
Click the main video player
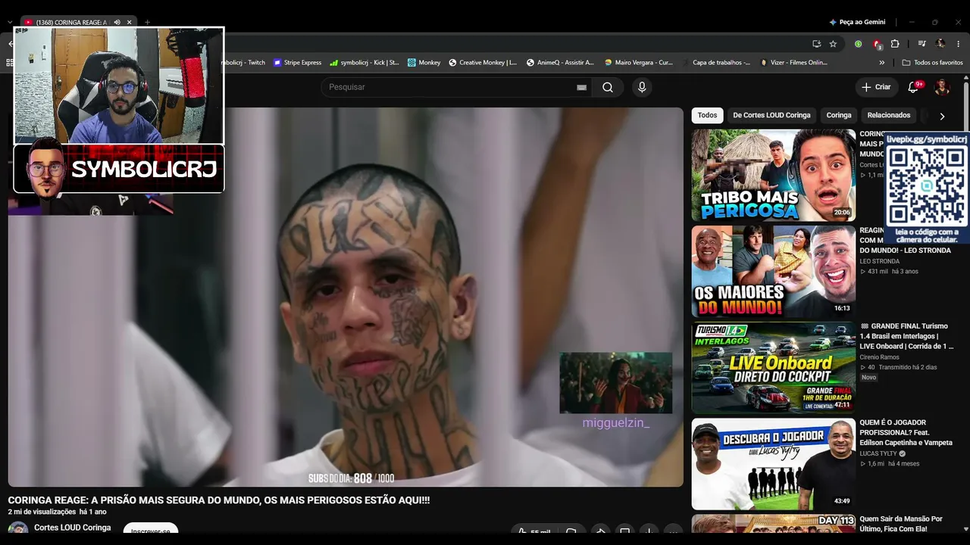tap(346, 297)
